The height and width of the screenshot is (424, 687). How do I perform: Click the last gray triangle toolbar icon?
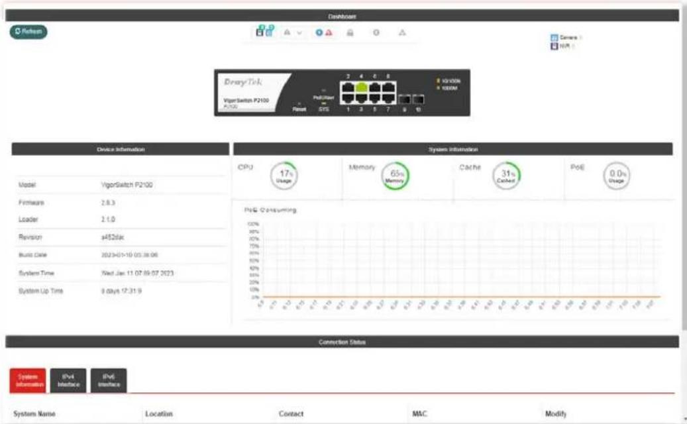click(402, 32)
